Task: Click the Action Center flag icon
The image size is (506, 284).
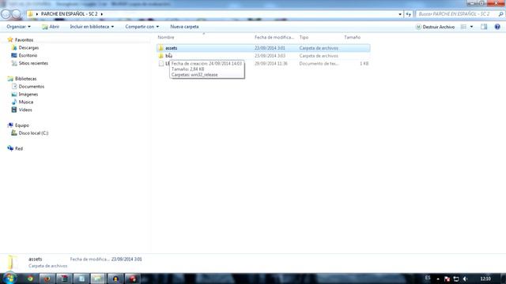Action: tap(447, 278)
